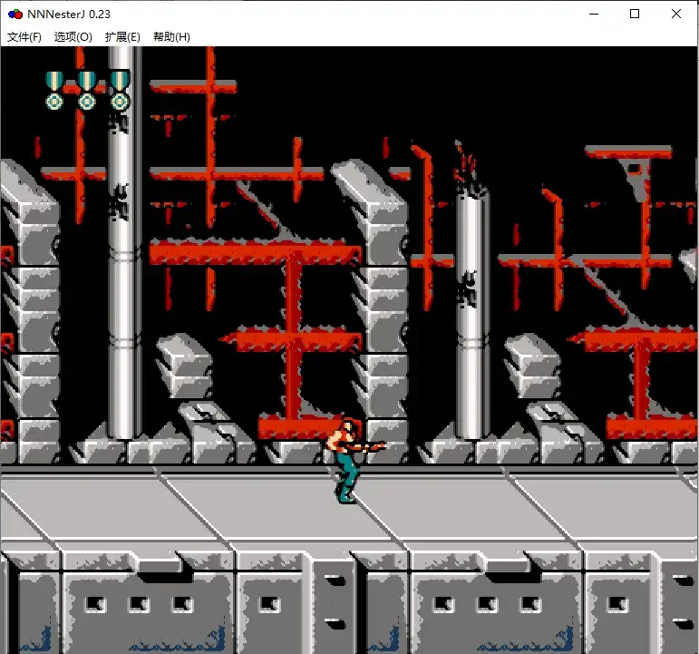Minimize the NNNesterJ window

594,14
